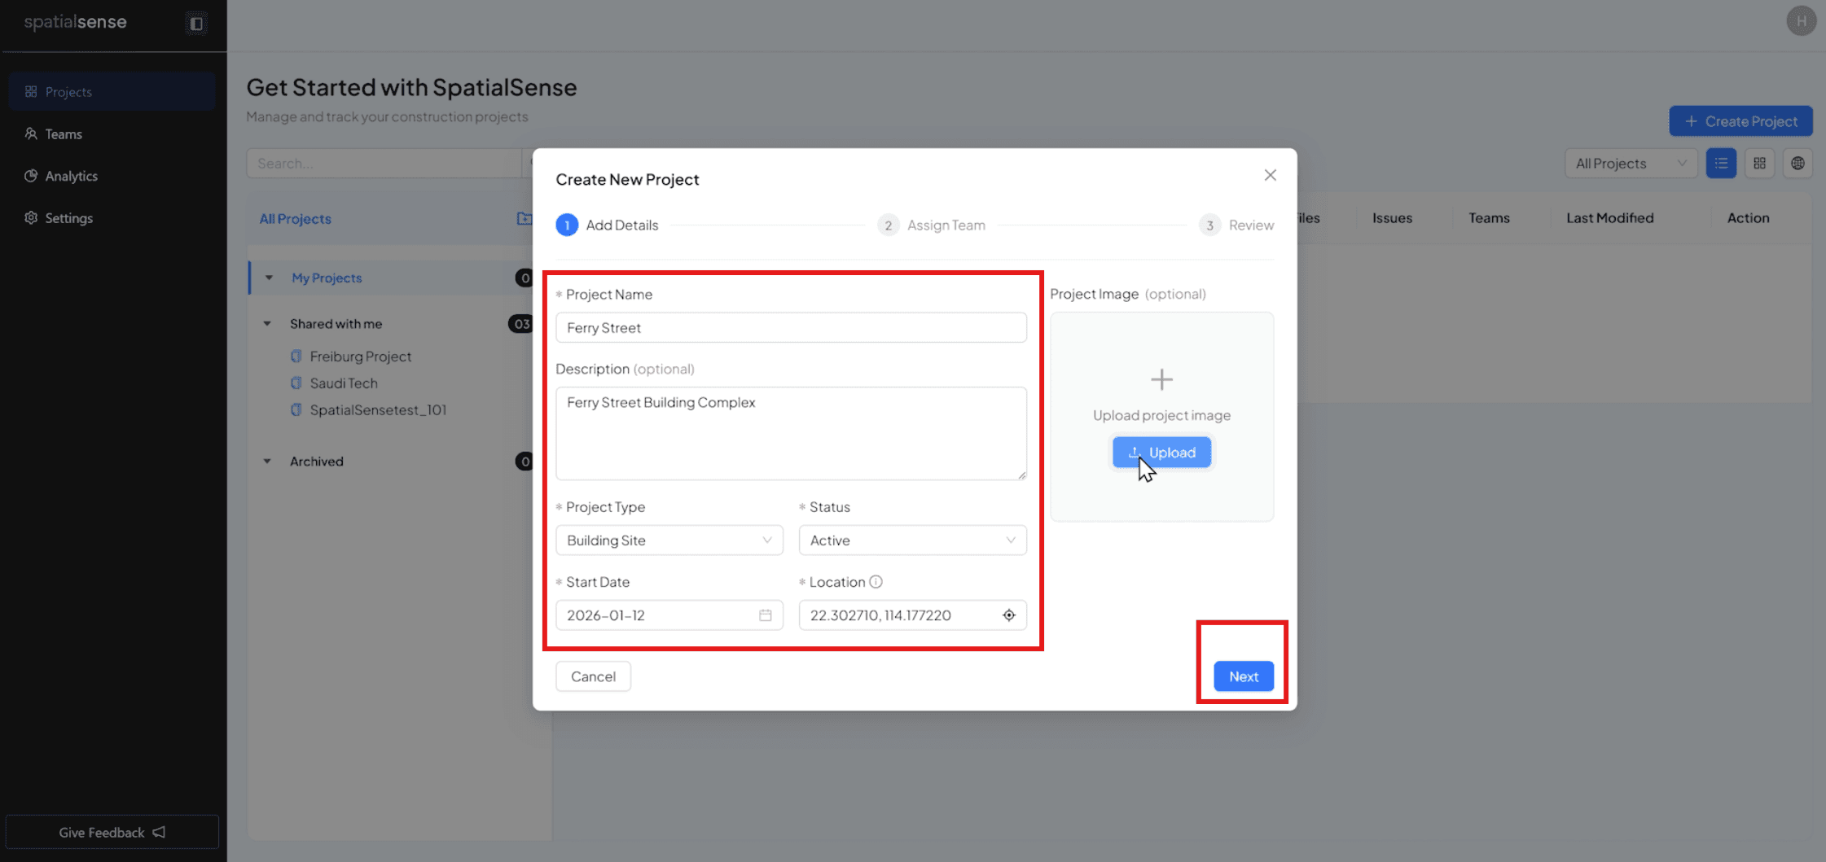Open the Project Type dropdown

[x=669, y=540]
